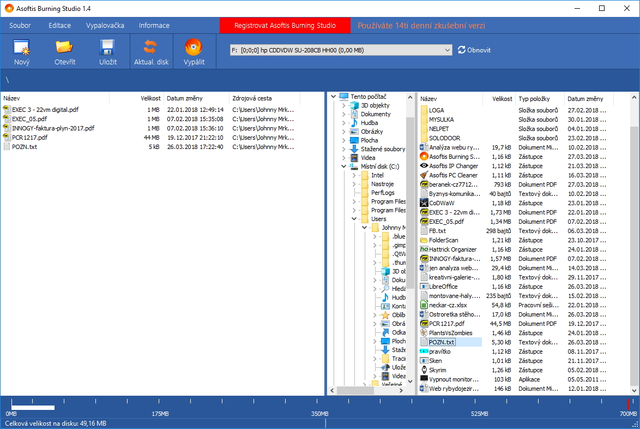
Task: Collapse the Tento počítač tree node
Action: pos(334,97)
